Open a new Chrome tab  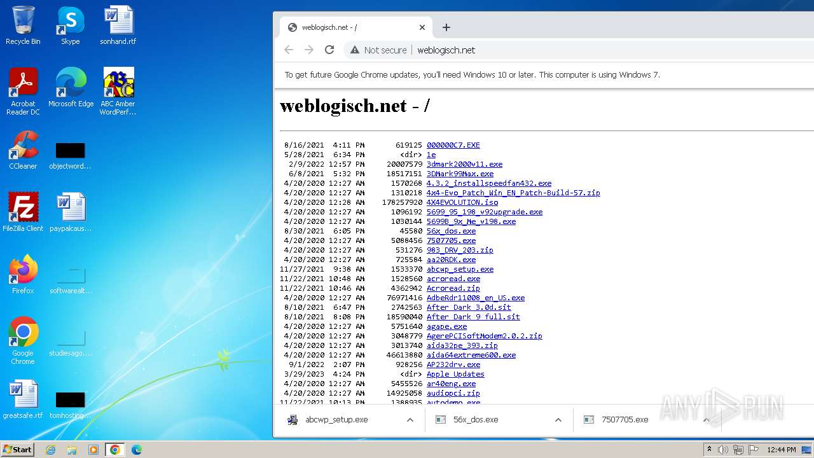[446, 27]
